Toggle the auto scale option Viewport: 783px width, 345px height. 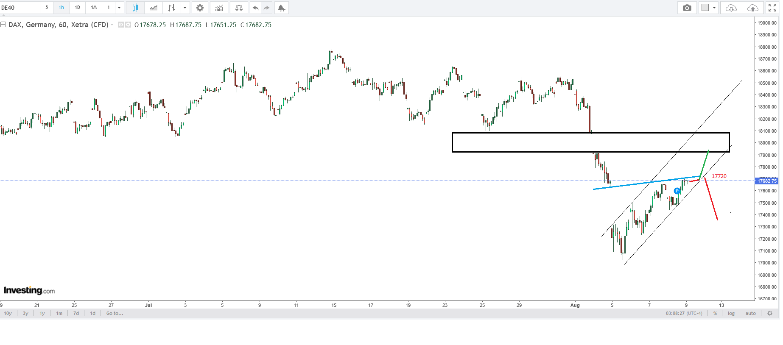tap(751, 313)
